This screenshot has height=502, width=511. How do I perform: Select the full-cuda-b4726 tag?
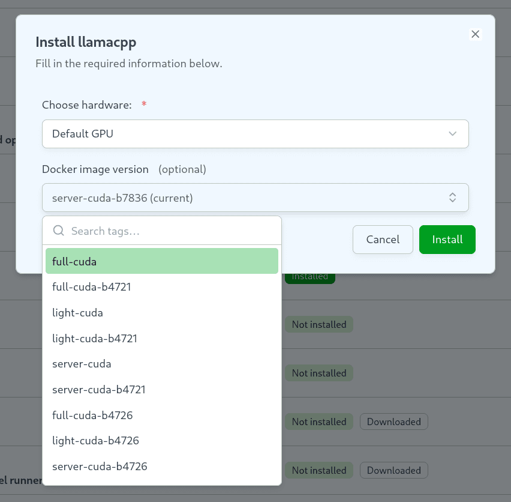tap(162, 416)
